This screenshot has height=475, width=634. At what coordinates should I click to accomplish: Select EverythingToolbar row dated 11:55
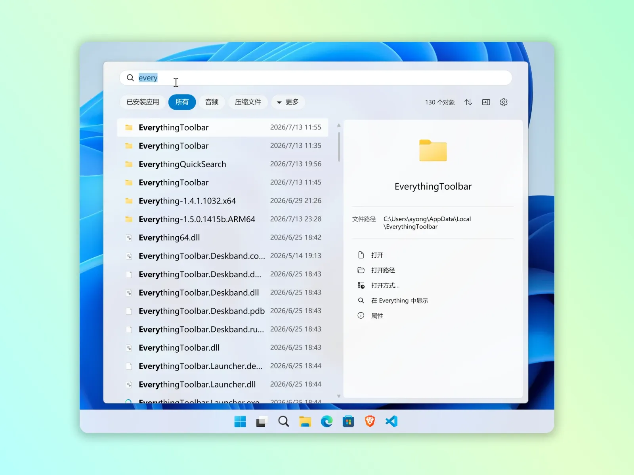(x=223, y=127)
